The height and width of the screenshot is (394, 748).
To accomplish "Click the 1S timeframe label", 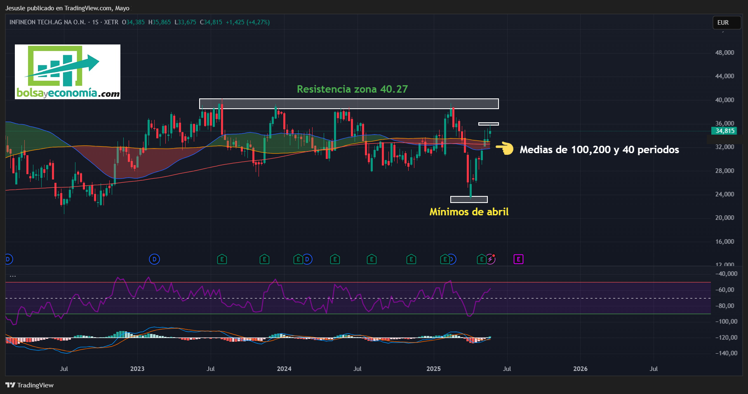I will (x=95, y=22).
